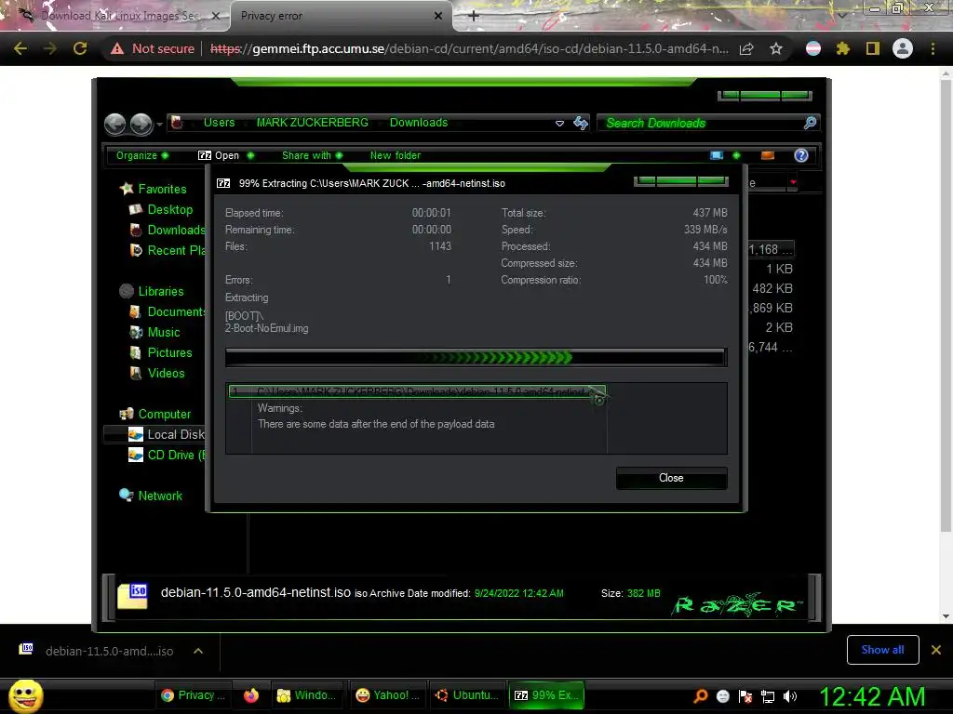Create a New folder
This screenshot has height=714, width=953.
(395, 155)
